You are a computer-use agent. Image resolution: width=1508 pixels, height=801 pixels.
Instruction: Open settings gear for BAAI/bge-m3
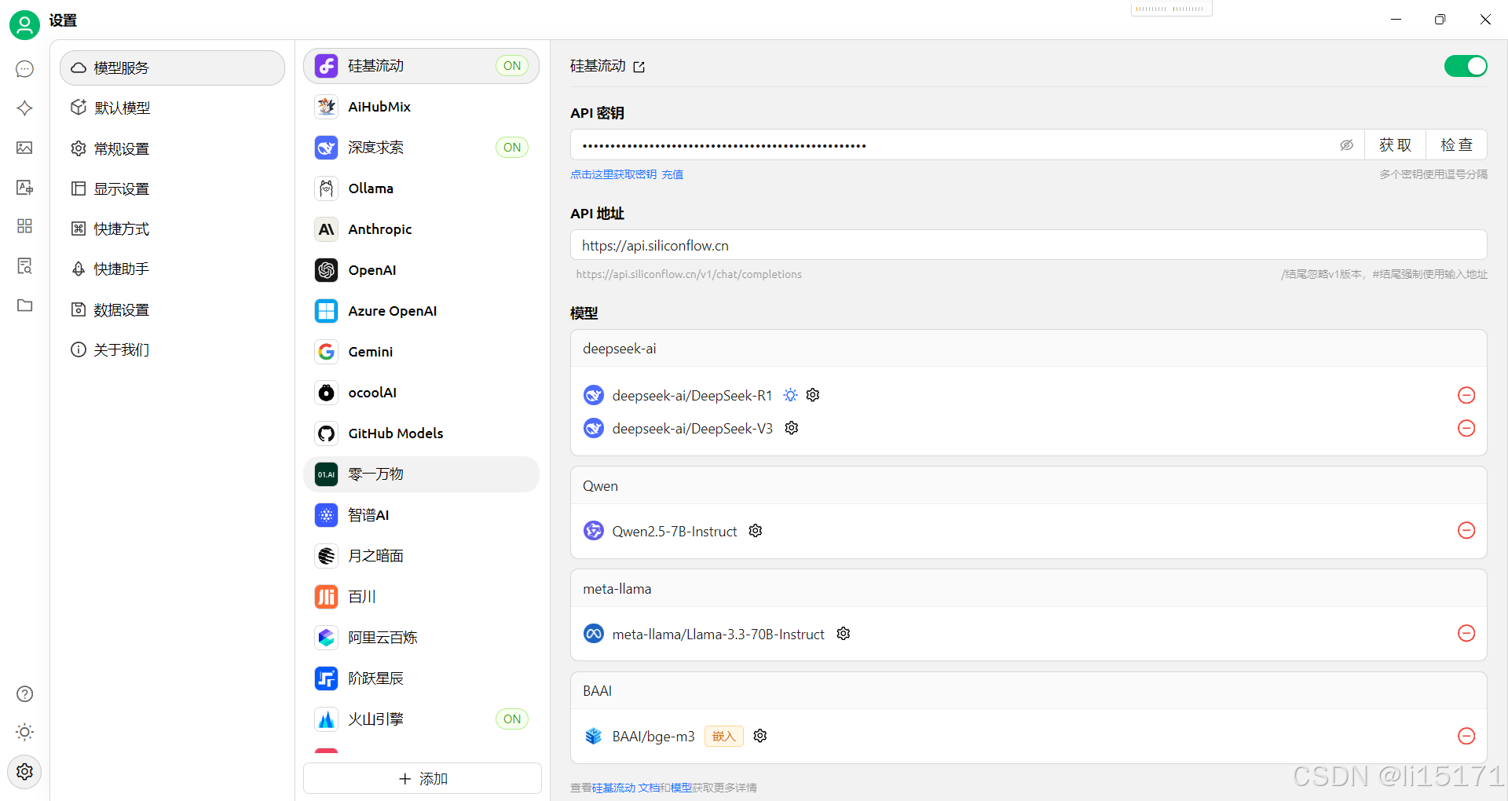pyautogui.click(x=760, y=736)
